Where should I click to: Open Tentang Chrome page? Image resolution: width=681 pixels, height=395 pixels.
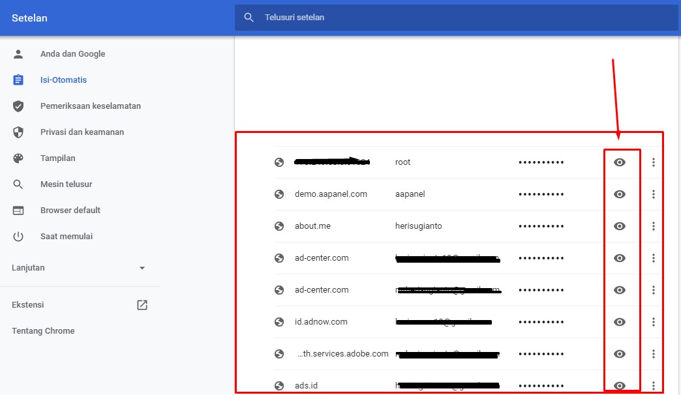click(43, 330)
